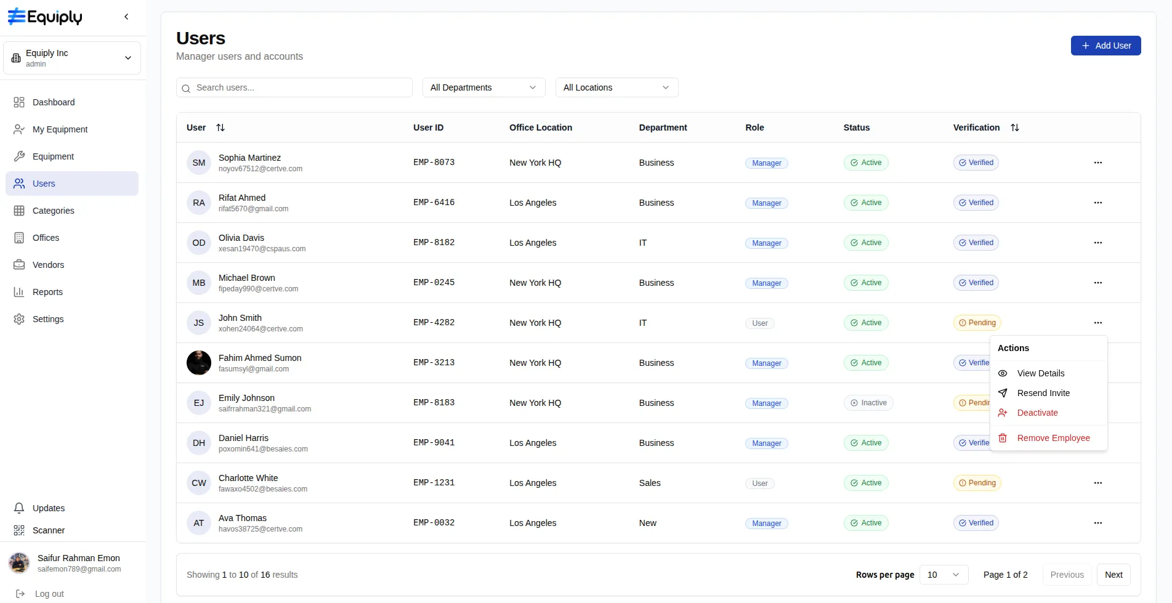Screen dimensions: 1172x603
Task: Open actions menu for Sophia Martinez
Action: (x=1097, y=163)
